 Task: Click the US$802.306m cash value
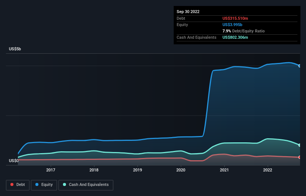point(235,37)
